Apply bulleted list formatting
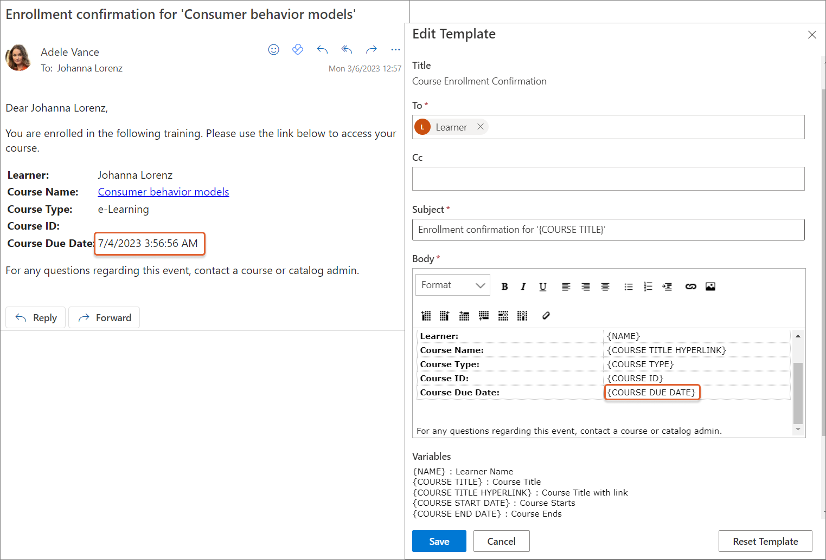The width and height of the screenshot is (826, 560). 628,286
